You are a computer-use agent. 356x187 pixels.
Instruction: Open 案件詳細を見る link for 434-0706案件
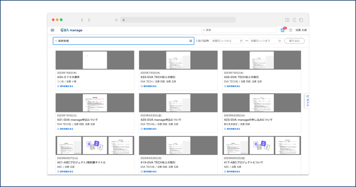[x=65, y=86]
